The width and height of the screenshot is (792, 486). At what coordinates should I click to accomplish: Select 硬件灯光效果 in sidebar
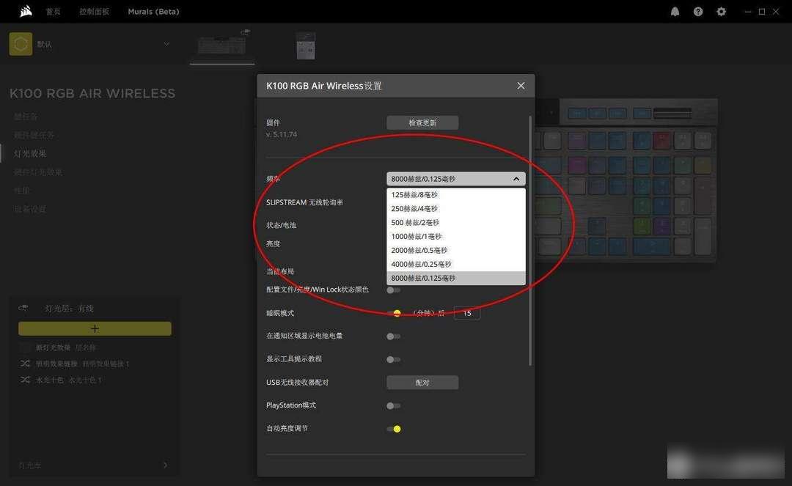38,172
